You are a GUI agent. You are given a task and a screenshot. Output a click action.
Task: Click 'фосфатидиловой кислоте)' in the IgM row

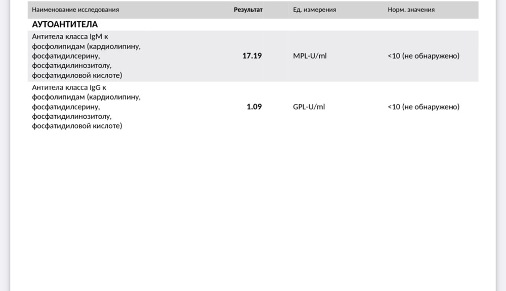tap(77, 75)
